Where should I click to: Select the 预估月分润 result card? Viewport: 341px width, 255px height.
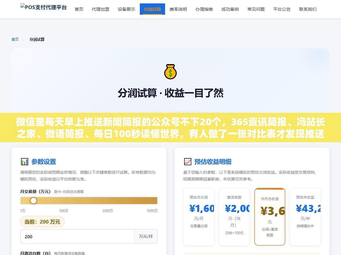[x=199, y=217]
